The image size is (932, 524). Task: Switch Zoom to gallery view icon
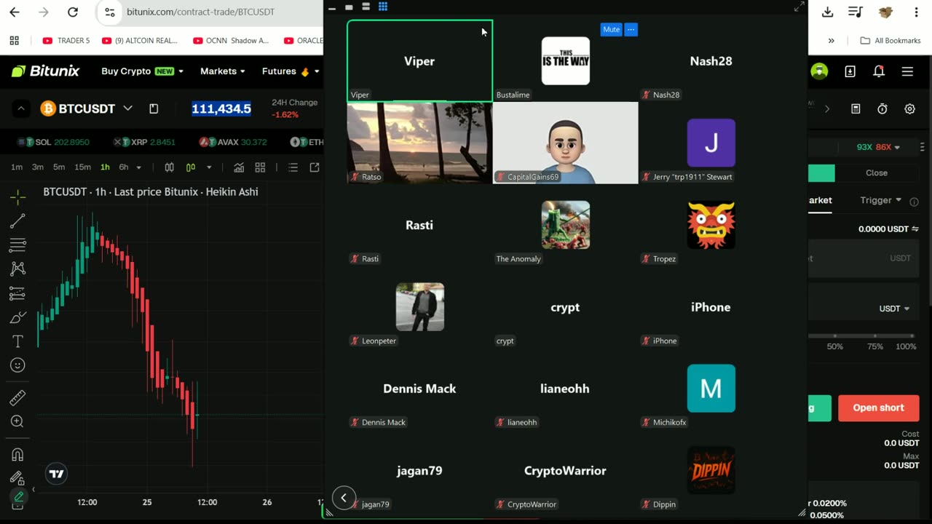[x=383, y=7]
